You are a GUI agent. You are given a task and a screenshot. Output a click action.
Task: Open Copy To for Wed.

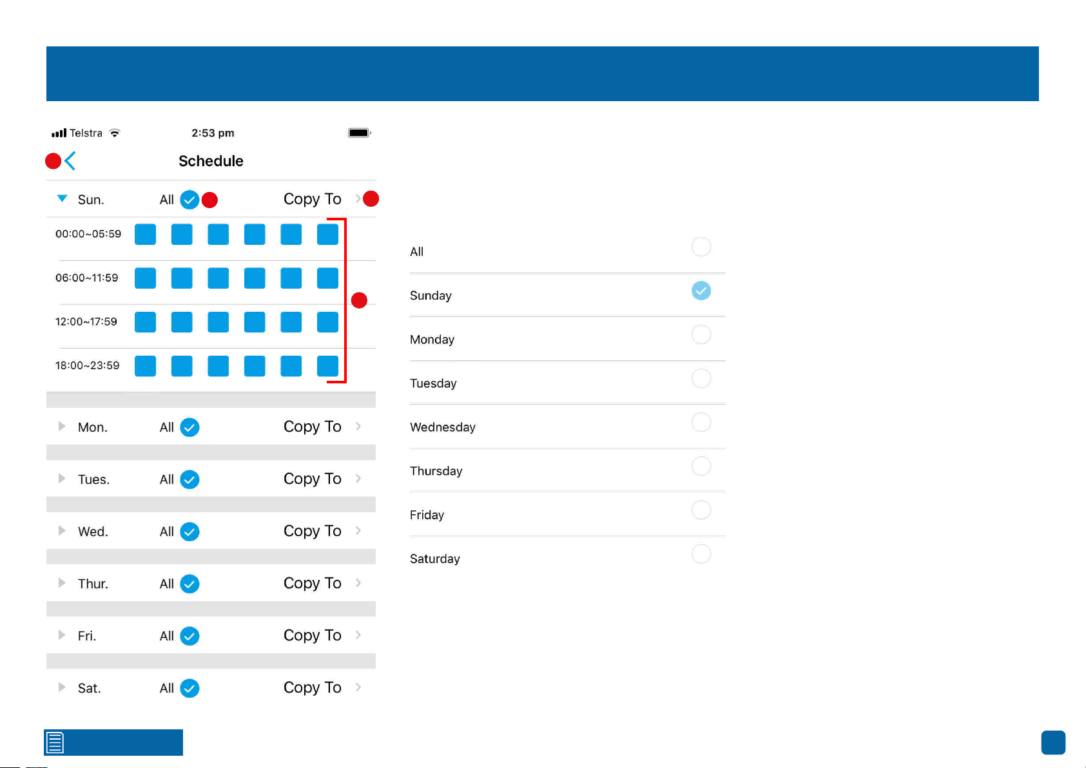tap(313, 531)
